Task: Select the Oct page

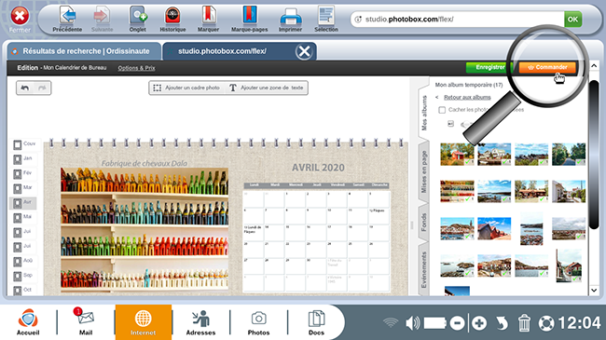Action: click(x=22, y=290)
